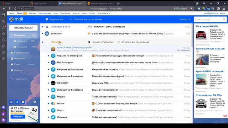Image resolution: width=228 pixels, height=128 pixels.
Task: Open Одноклассники in portal navigation
Action: [x=45, y=13]
